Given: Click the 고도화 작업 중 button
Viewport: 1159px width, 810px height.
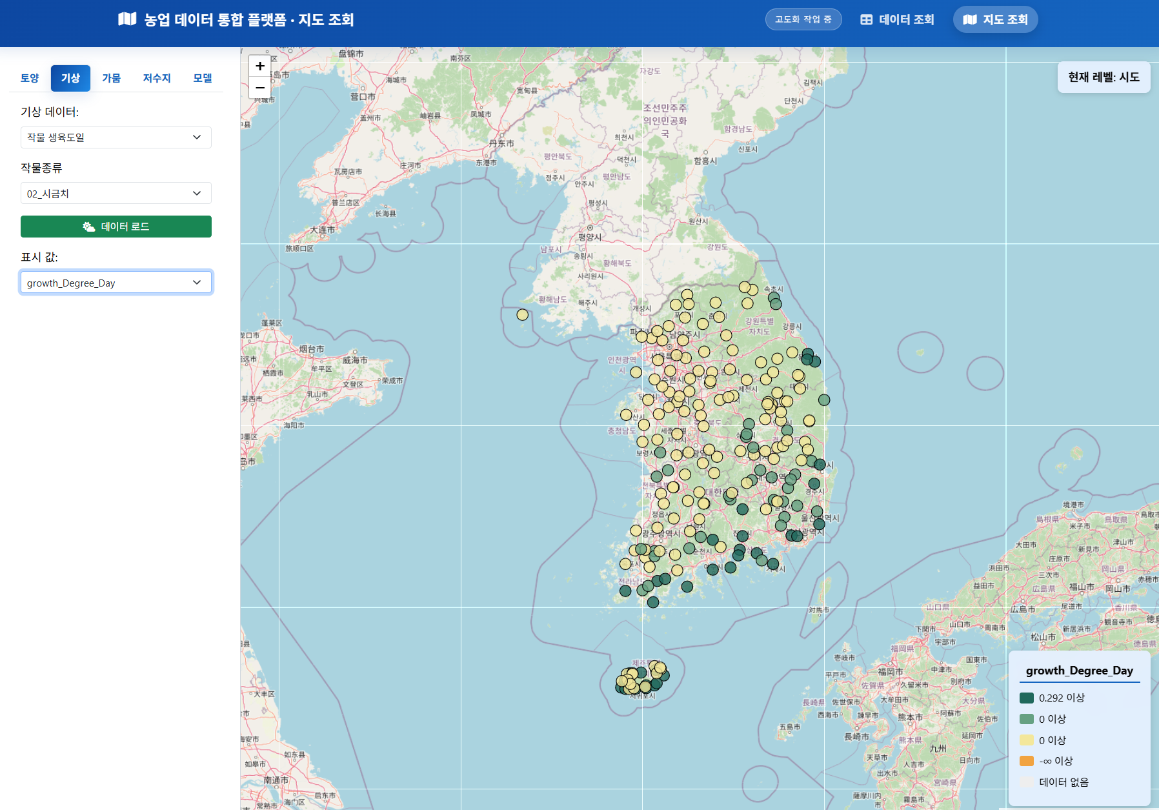Looking at the screenshot, I should tap(803, 19).
